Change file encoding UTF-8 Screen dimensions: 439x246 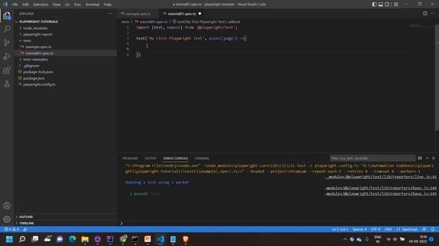[375, 230]
